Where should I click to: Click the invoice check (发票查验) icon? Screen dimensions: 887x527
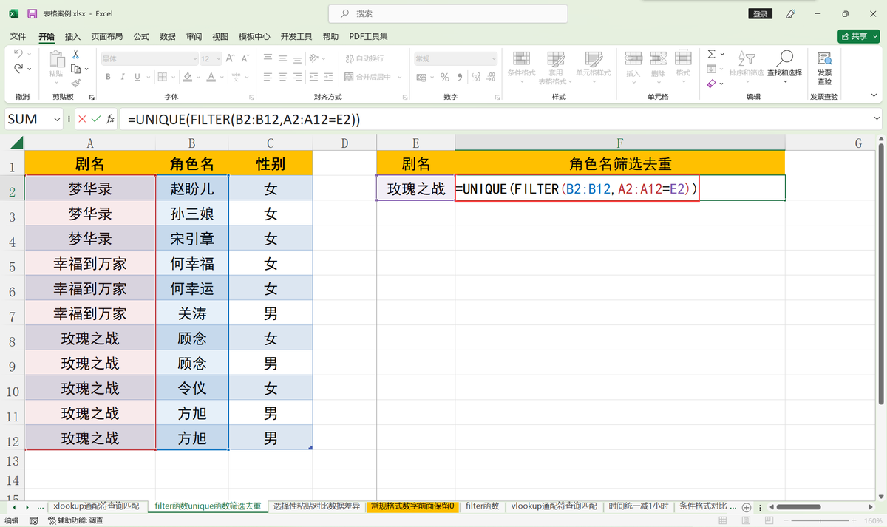[x=823, y=58]
